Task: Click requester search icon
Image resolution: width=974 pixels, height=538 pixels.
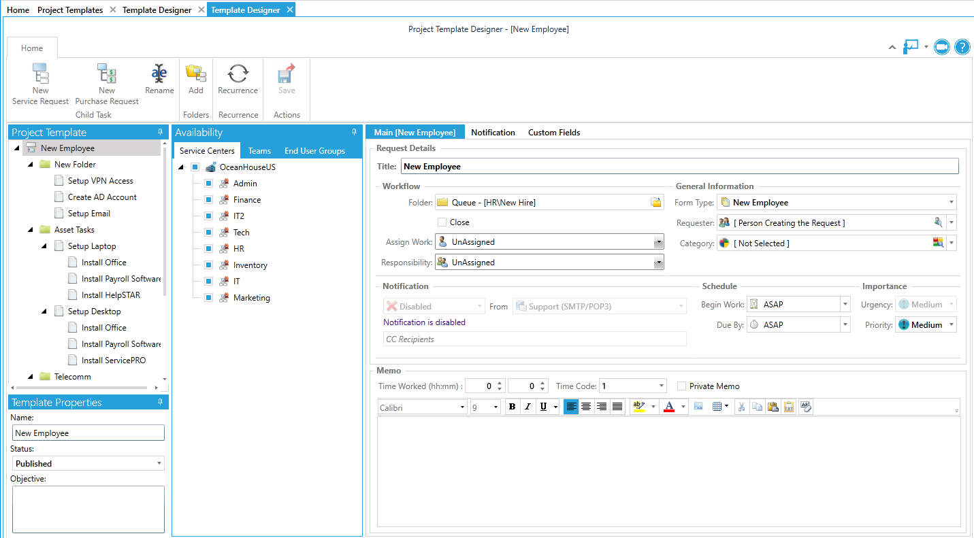Action: [939, 222]
